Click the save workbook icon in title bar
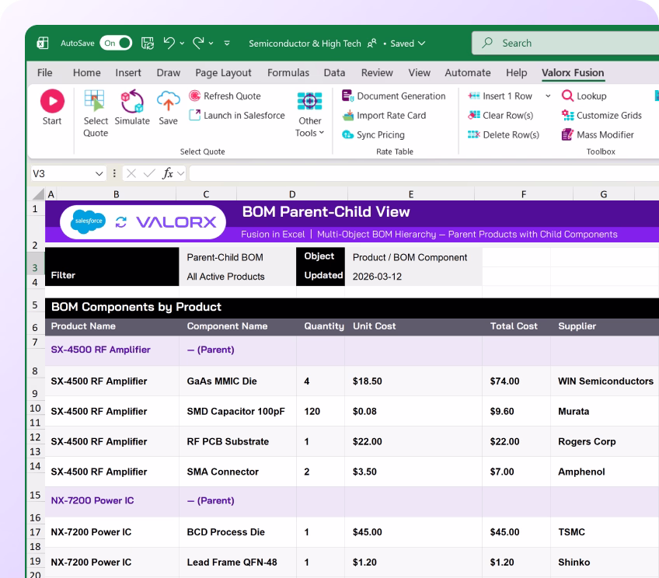659x578 pixels. coord(147,43)
